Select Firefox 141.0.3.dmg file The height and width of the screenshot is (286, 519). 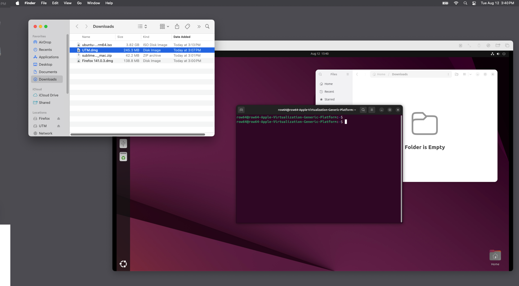142,61
